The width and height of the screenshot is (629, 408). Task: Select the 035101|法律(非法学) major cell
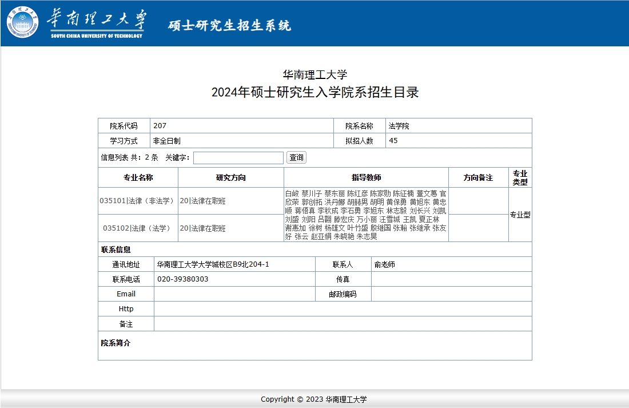[138, 201]
